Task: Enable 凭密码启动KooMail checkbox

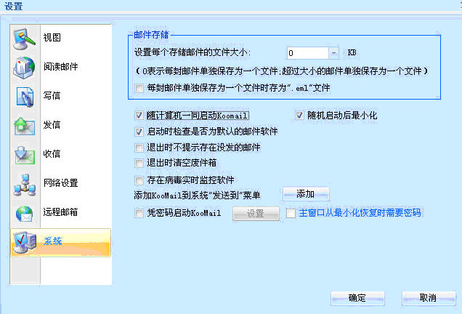Action: [x=139, y=214]
